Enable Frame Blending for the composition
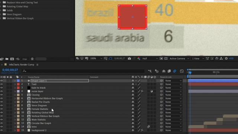 (x=169, y=71)
